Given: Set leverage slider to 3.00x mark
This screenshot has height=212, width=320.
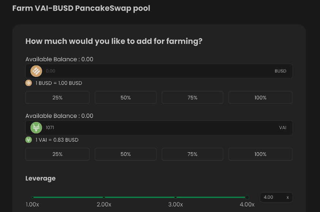Looking at the screenshot, I should point(176,197).
